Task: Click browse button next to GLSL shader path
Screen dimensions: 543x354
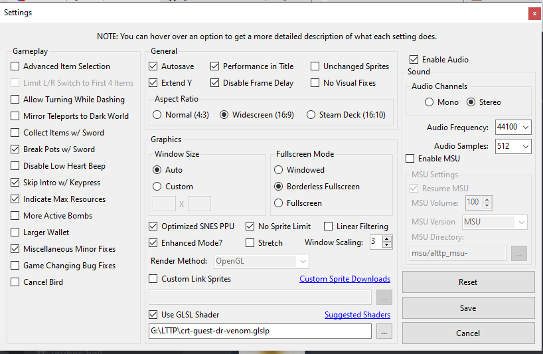Action: click(x=384, y=331)
